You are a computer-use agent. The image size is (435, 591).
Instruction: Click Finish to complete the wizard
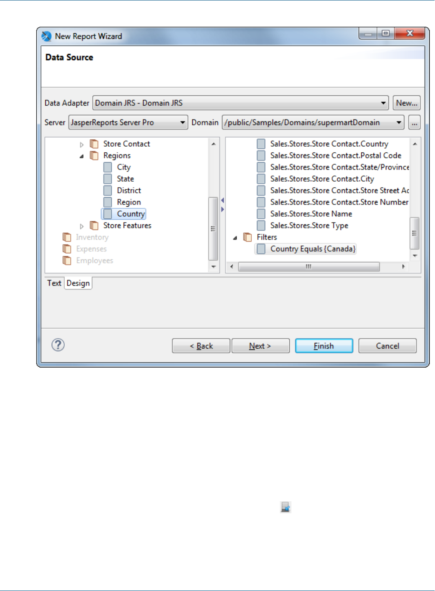[x=324, y=346]
